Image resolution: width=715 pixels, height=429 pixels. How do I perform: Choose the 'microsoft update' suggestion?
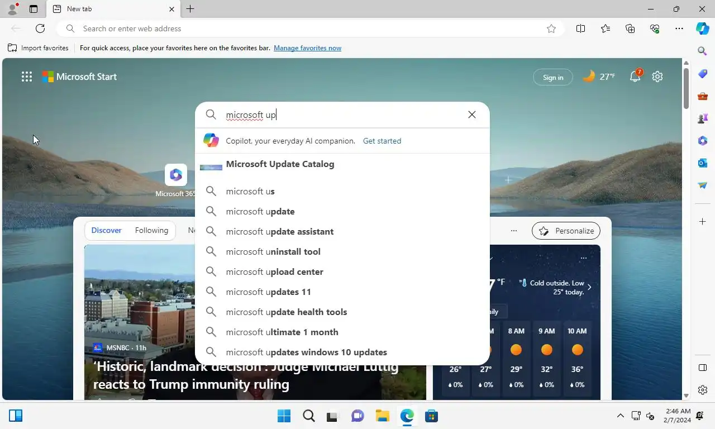pos(342,211)
